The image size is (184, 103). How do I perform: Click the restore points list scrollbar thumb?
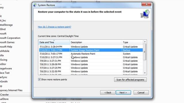(145, 52)
